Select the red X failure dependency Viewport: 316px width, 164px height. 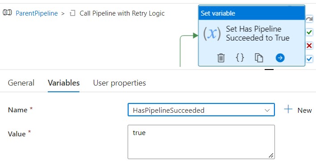pos(309,45)
